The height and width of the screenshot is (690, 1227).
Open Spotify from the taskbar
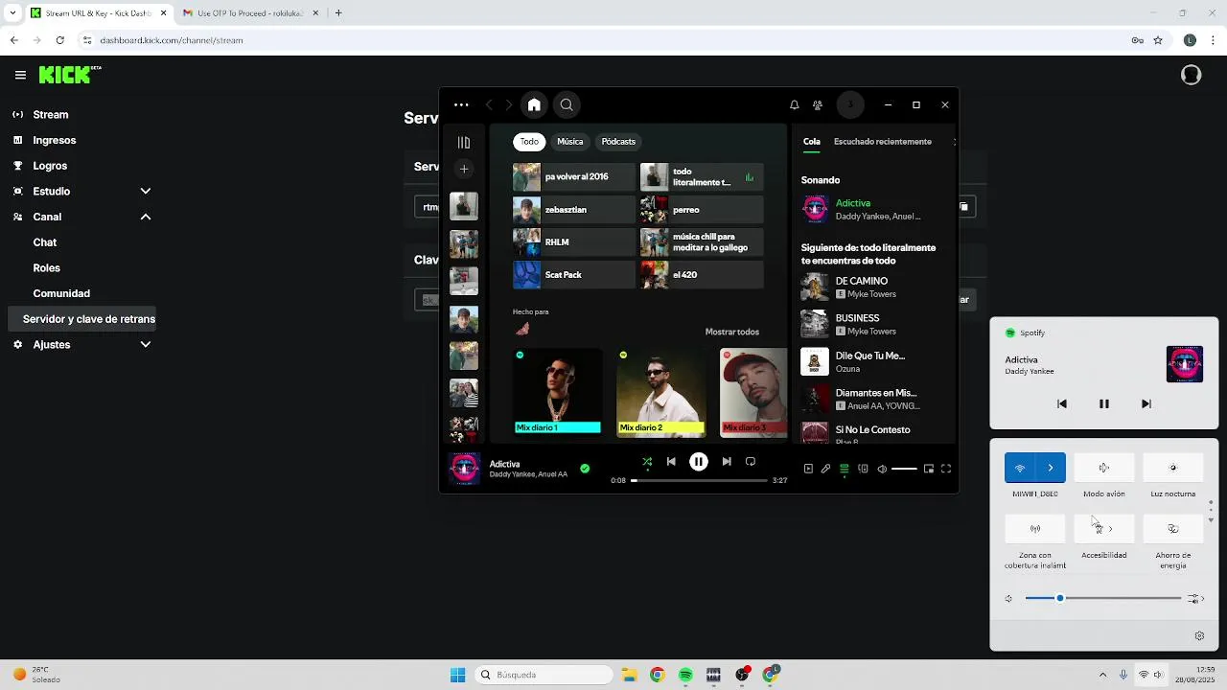[x=685, y=675]
